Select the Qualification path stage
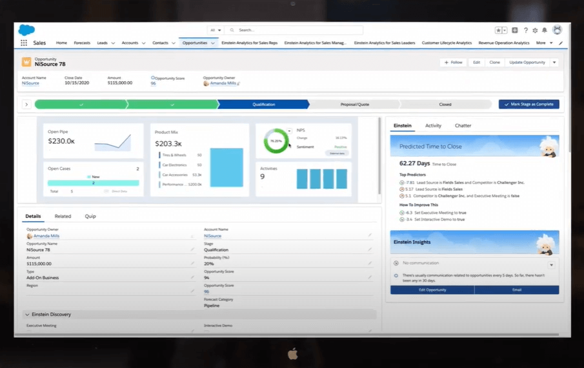 click(264, 104)
